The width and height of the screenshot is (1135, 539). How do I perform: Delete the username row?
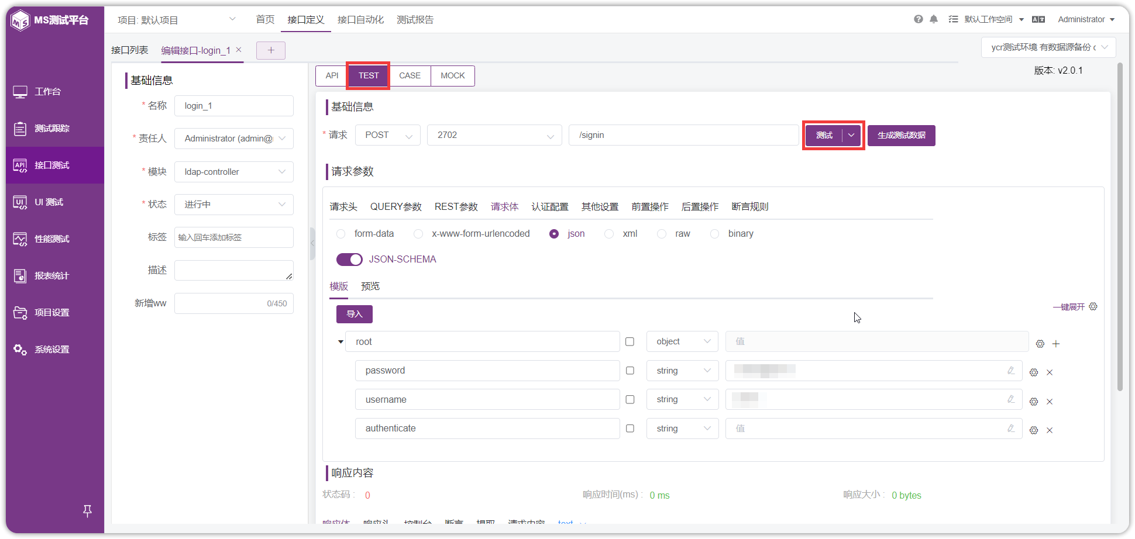[1050, 402]
